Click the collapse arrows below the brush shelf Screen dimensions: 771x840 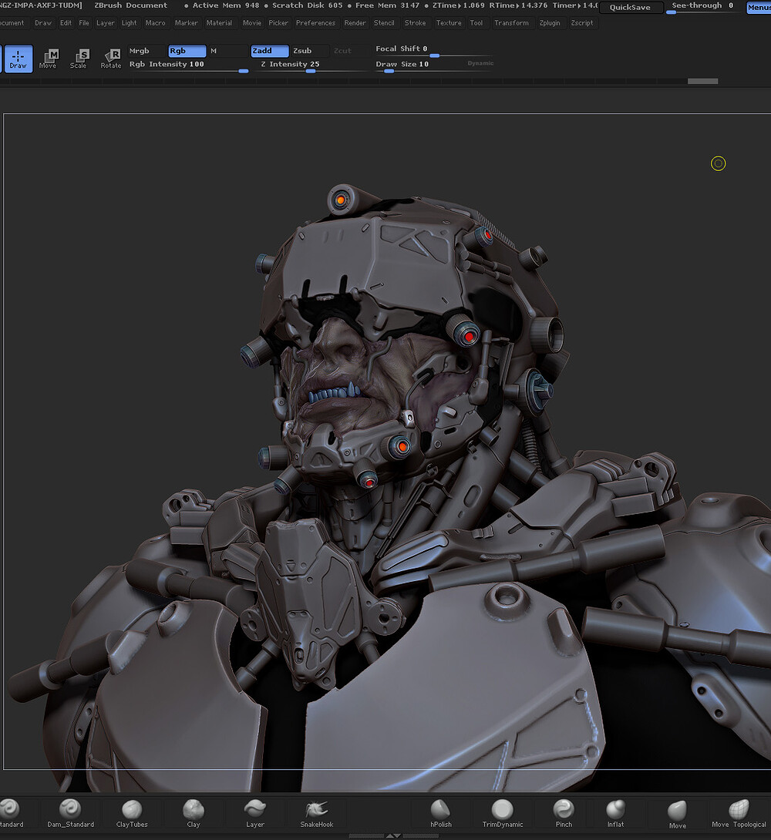click(393, 835)
